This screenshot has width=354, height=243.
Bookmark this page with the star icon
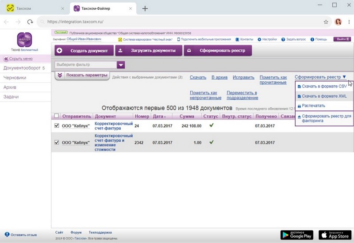(x=326, y=22)
